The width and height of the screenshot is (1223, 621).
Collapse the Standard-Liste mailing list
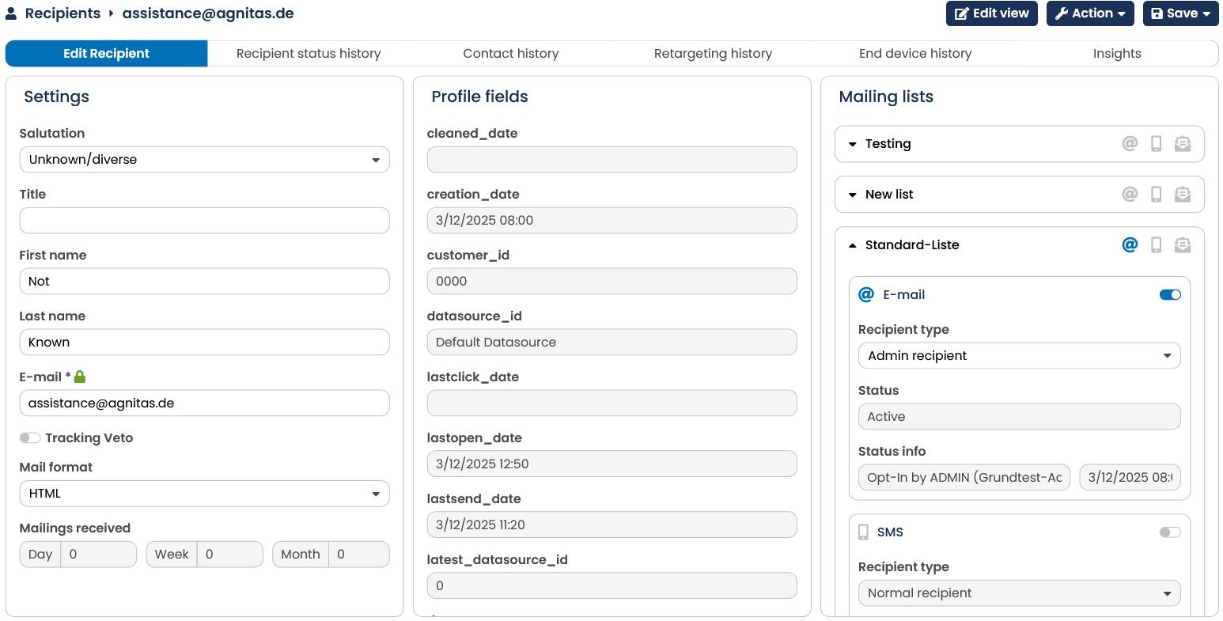tap(852, 245)
